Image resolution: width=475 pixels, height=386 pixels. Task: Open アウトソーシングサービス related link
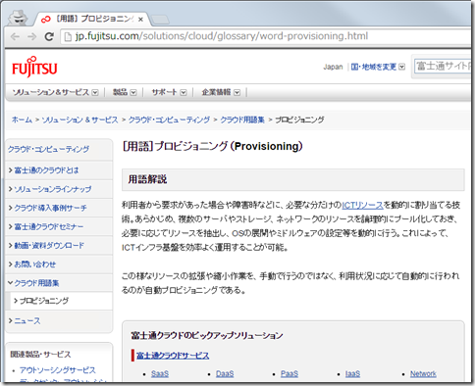pyautogui.click(x=58, y=370)
